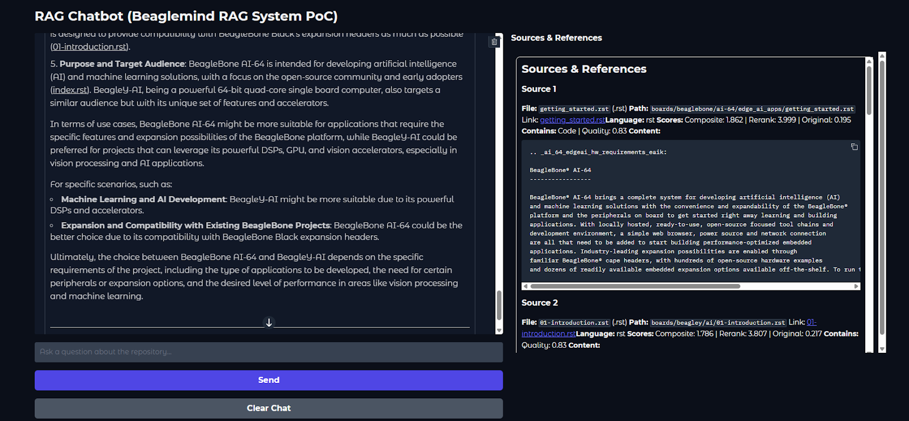
Task: Click the 'Source 1' heading
Action: pos(539,89)
